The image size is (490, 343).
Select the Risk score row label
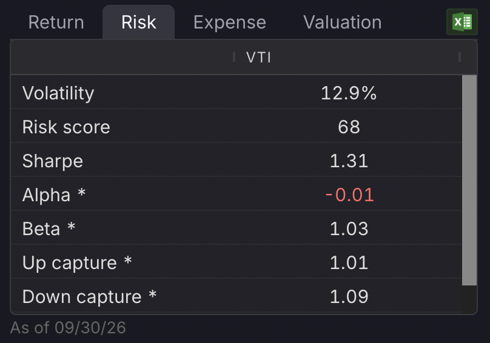click(x=66, y=127)
